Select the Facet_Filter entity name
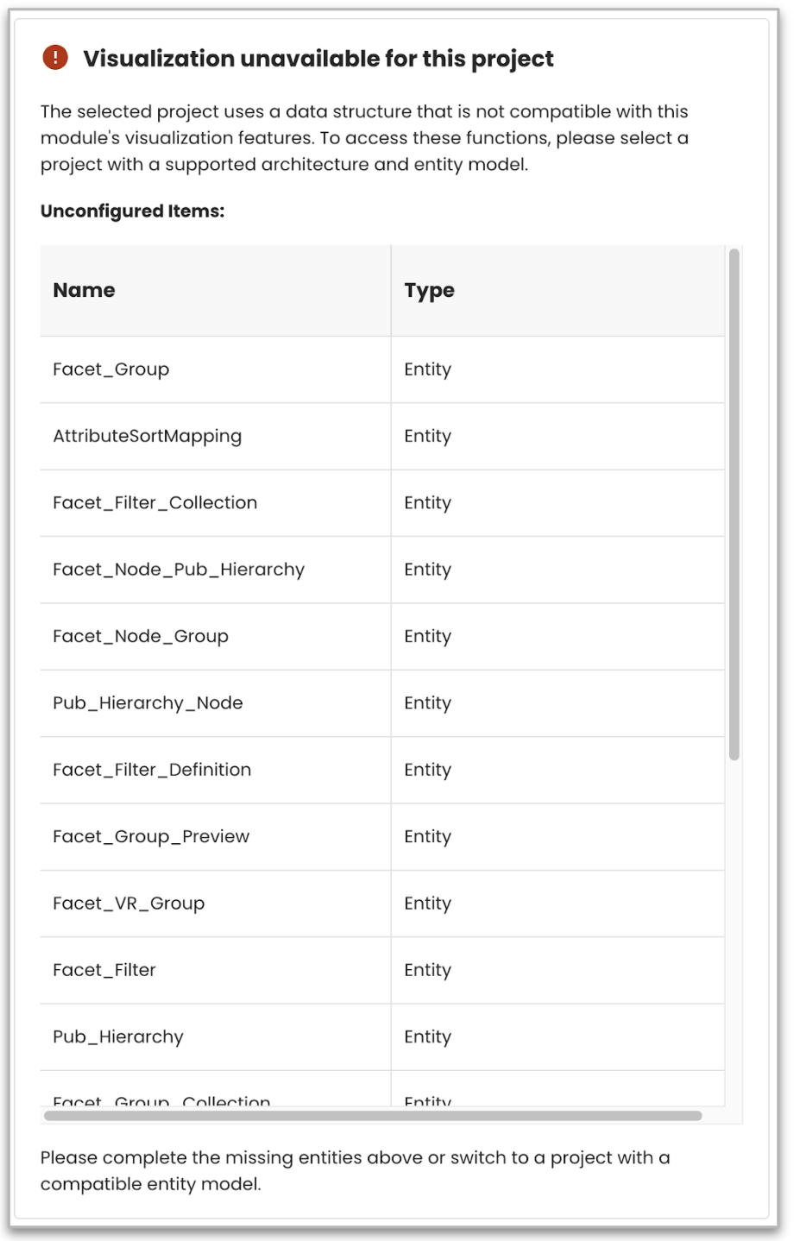Screen dimensions: 794x1241 104,970
